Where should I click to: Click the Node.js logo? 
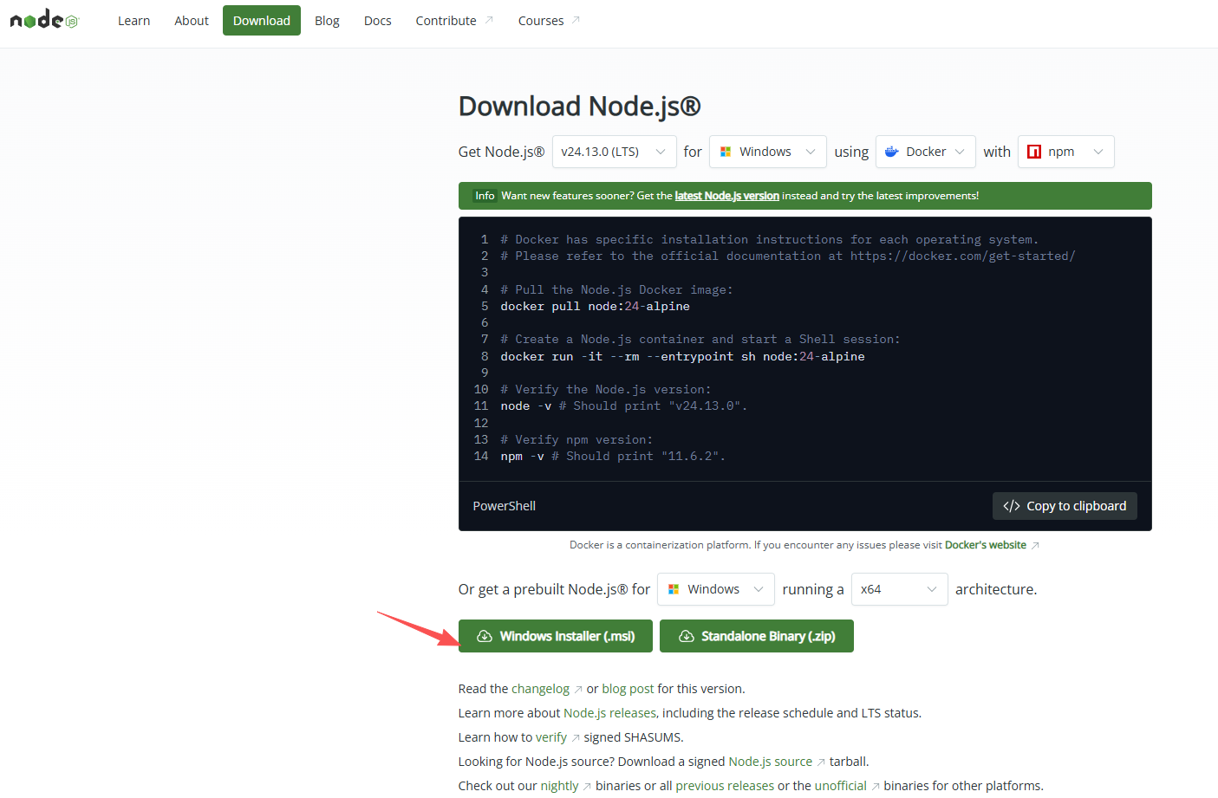(43, 20)
